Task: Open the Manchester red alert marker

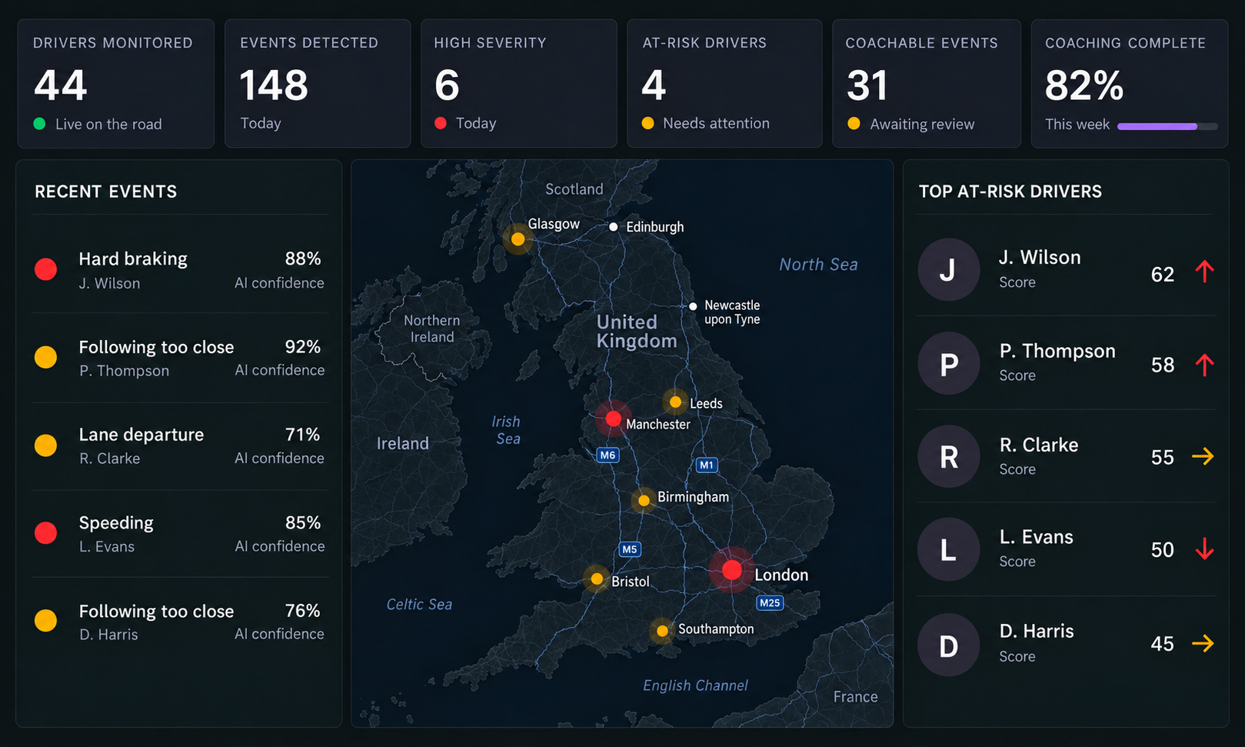Action: [613, 419]
